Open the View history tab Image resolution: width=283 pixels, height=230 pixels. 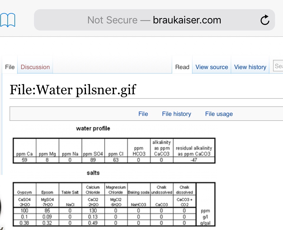pyautogui.click(x=250, y=67)
